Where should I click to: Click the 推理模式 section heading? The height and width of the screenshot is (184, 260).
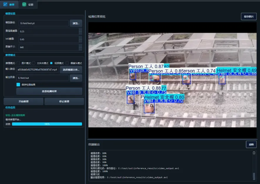click(10, 55)
